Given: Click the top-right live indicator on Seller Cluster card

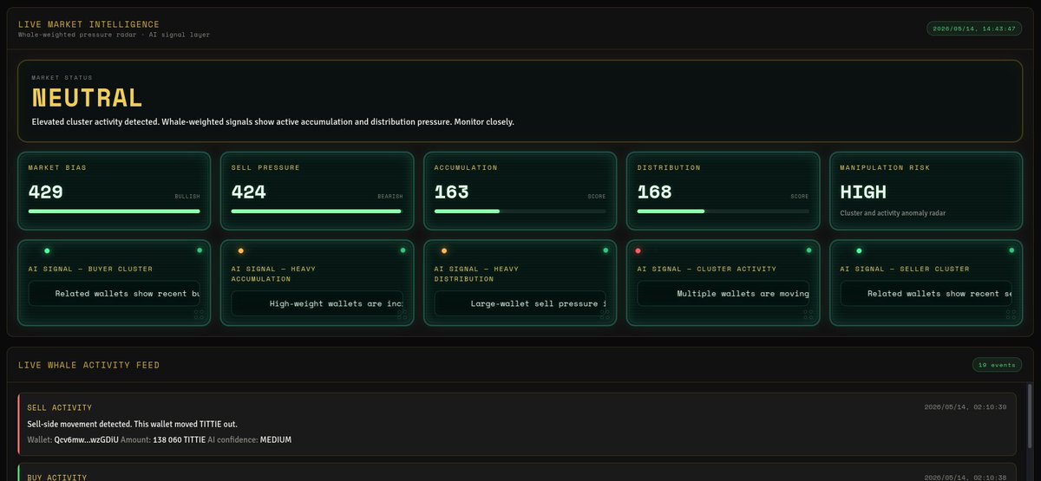Looking at the screenshot, I should click(1012, 250).
